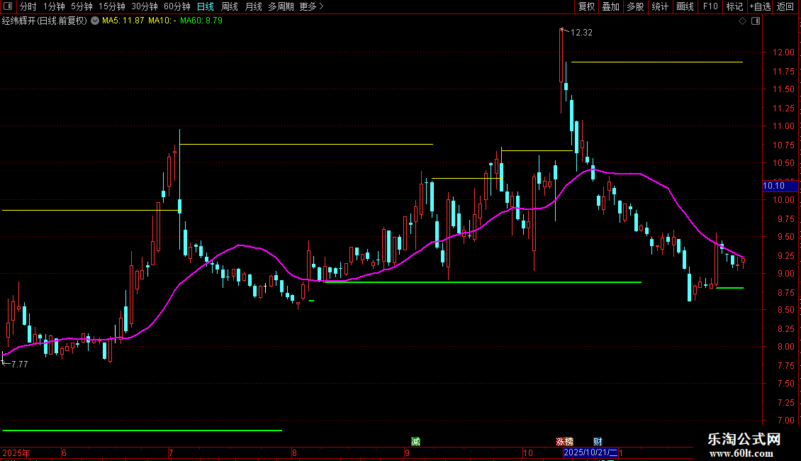
Task: Click the month 8 marker on the time axis
Action: 294,452
